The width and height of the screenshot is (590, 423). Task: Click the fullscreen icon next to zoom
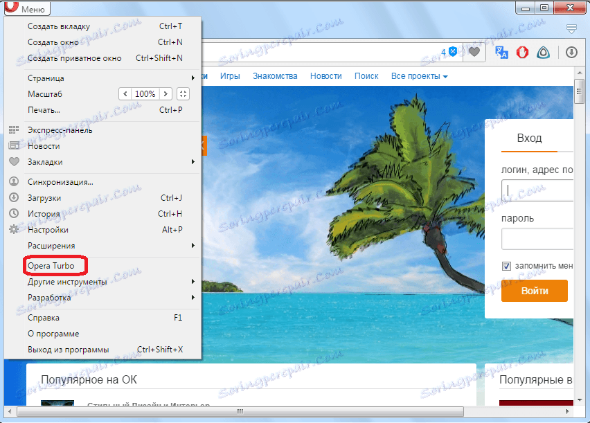point(183,93)
